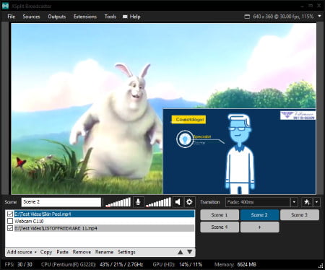
Task: Switch to Scene 4
Action: tap(220, 227)
